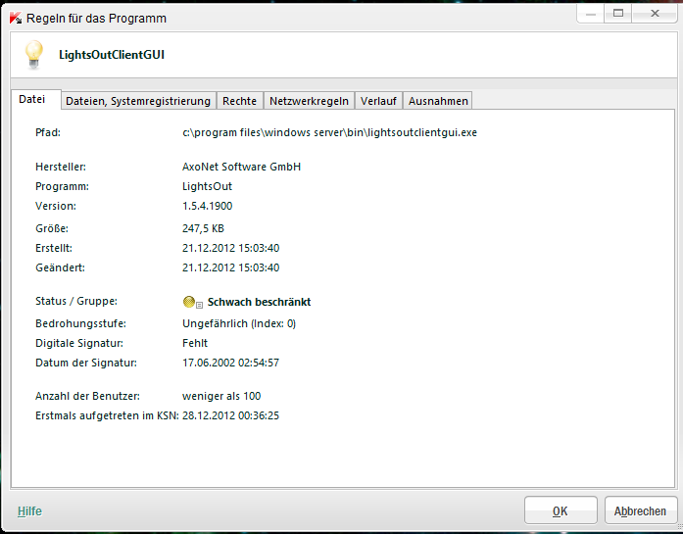Click the LightsOut program name value
The image size is (683, 534).
[x=207, y=186]
